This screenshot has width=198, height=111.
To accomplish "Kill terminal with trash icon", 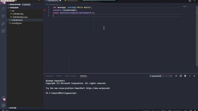I will [185, 76].
